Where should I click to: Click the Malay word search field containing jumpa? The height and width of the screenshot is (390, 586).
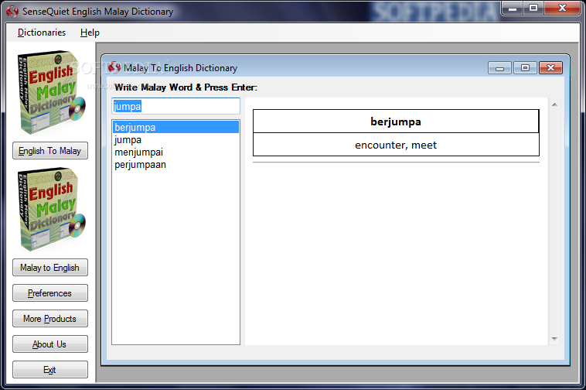point(175,106)
